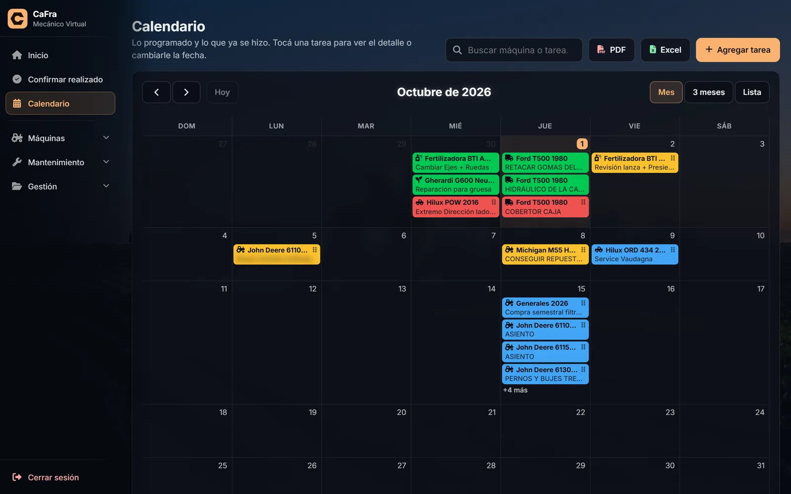This screenshot has width=791, height=494.
Task: Click the folder icon beside Gestión
Action: [x=17, y=186]
